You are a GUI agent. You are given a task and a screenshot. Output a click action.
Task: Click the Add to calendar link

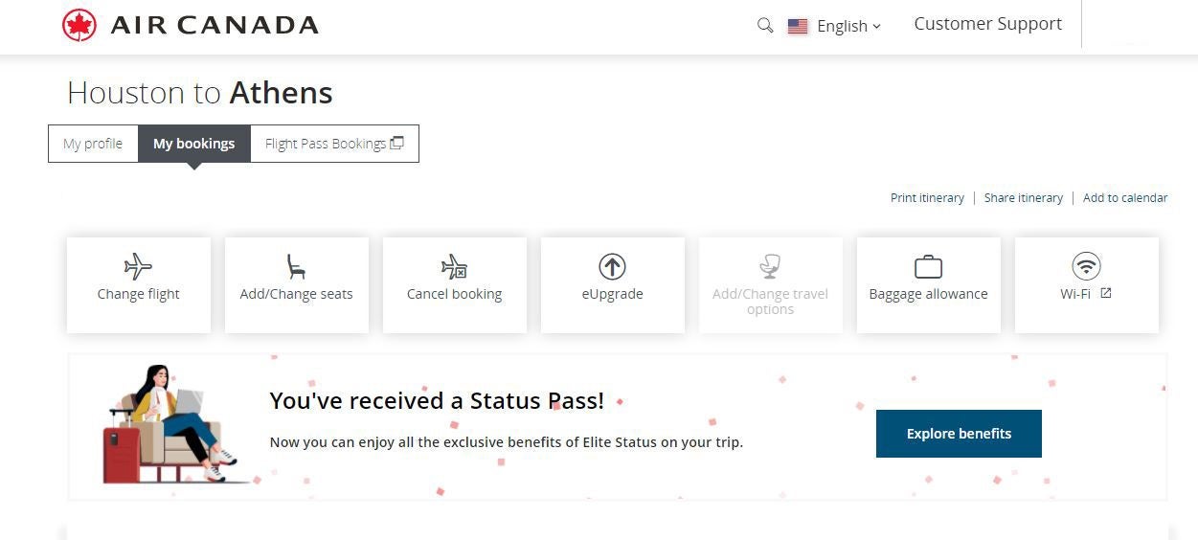(1124, 198)
